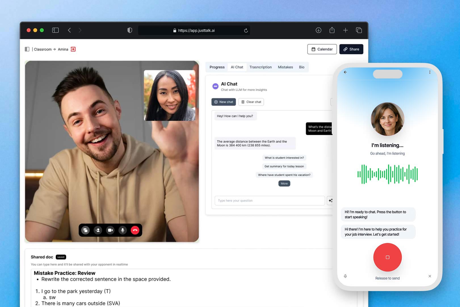Screen dimensions: 460x307
Task: Click the AI sparkle icon beside chat input
Action: click(331, 200)
